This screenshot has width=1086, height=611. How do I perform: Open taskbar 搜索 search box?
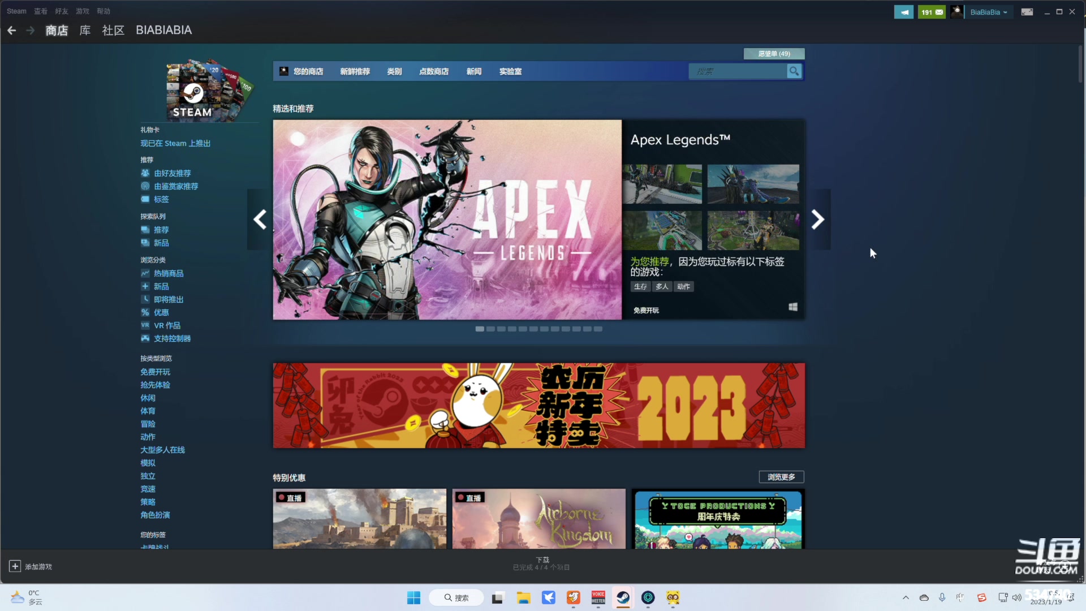click(456, 598)
